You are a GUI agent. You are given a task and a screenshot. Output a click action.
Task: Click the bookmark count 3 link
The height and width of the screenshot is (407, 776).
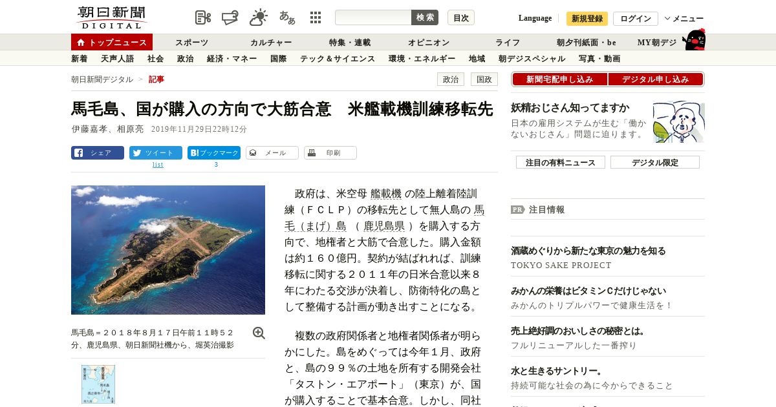coord(216,165)
